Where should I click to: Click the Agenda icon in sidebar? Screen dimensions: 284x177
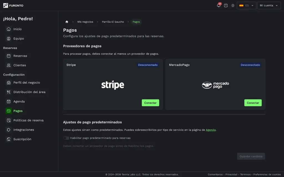tap(9, 101)
